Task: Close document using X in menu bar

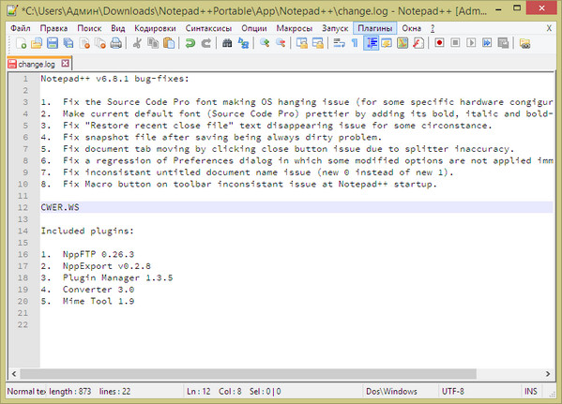Action: pos(549,28)
